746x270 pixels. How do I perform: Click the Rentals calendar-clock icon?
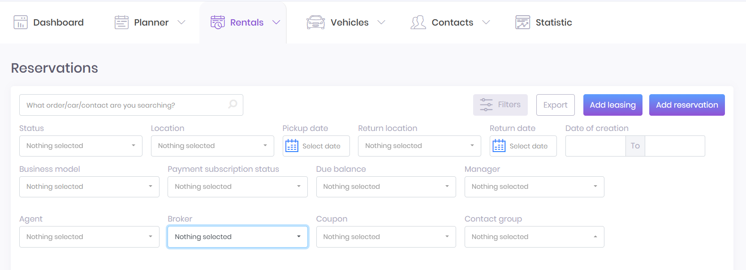tap(218, 22)
